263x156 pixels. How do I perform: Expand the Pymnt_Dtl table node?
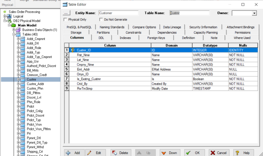[18, 138]
